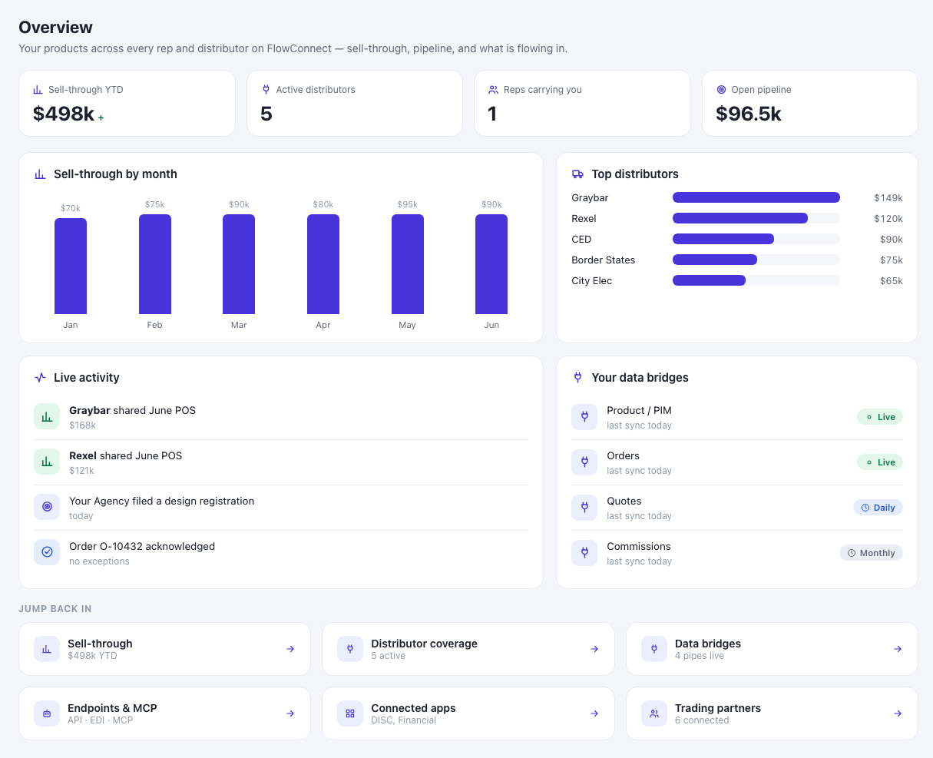Click the February $75k bar
Viewport: 933px width, 758px height.
tap(155, 264)
